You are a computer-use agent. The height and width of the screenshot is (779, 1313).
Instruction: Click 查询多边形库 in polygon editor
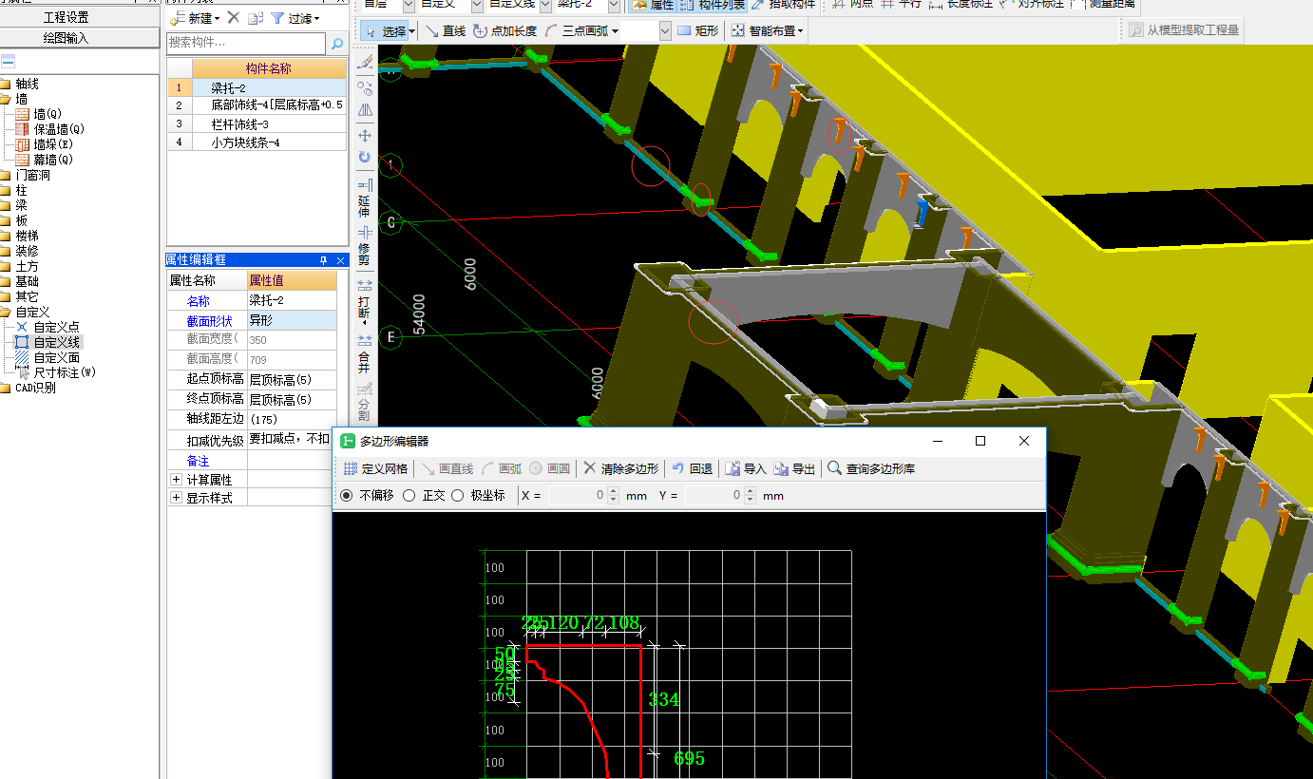tap(871, 468)
